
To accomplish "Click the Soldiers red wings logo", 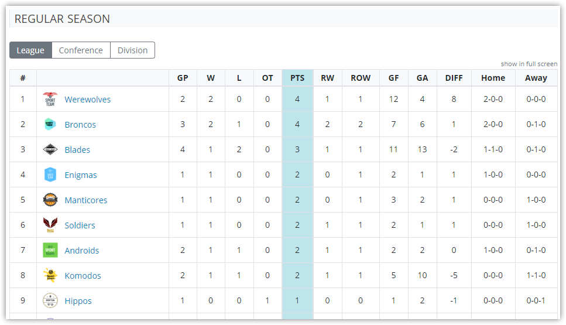I will 50,225.
